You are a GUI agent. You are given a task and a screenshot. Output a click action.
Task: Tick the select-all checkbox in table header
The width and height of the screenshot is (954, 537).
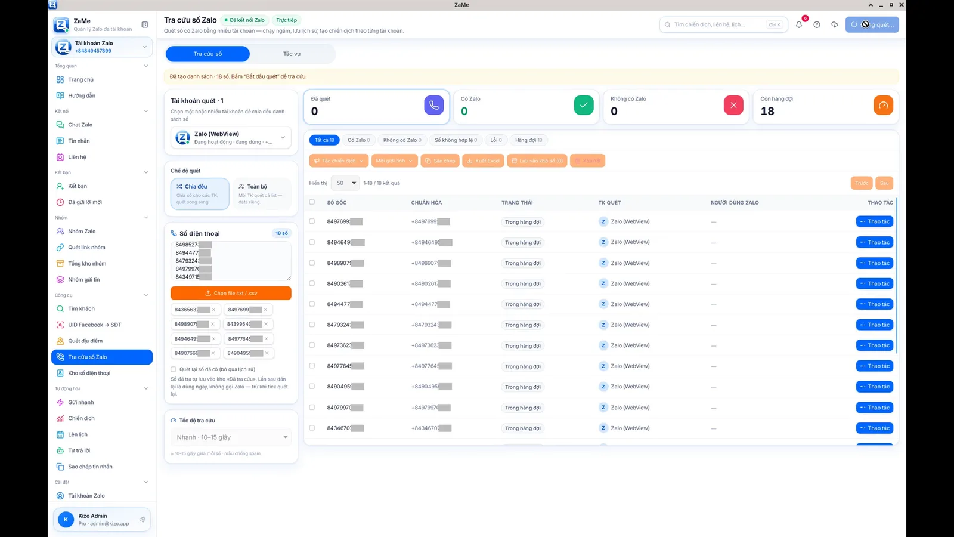tap(312, 202)
